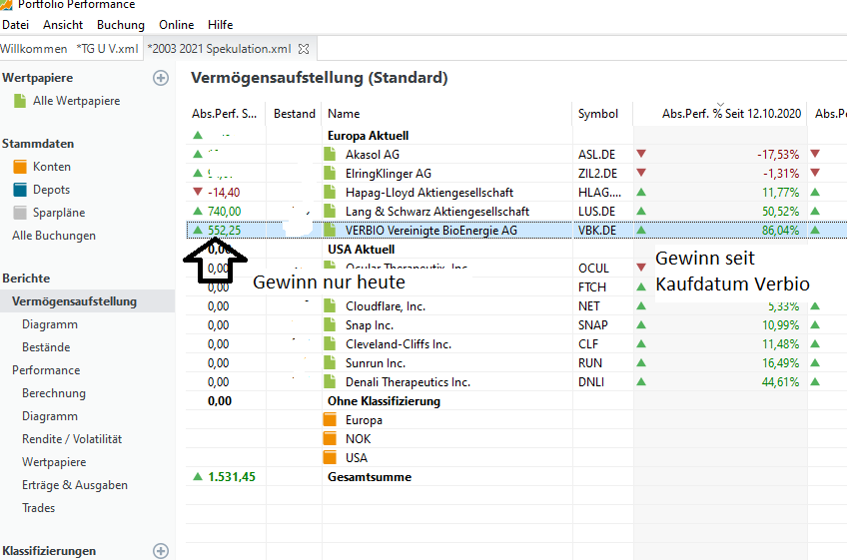Screen dimensions: 847x560
Task: Close the 2003 2021 Spekulation.xml tab
Action: coord(304,49)
